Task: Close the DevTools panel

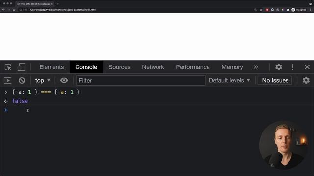Action: click(x=307, y=67)
